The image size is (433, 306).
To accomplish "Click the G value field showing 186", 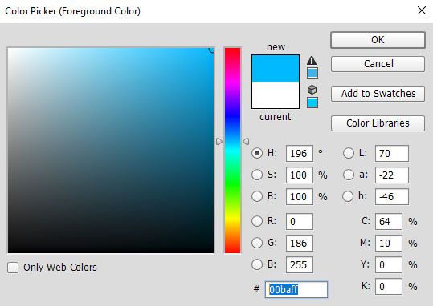I will [x=300, y=243].
